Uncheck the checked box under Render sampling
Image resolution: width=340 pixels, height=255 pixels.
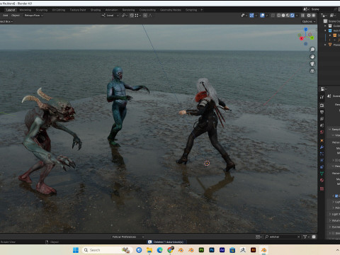coord(336,196)
